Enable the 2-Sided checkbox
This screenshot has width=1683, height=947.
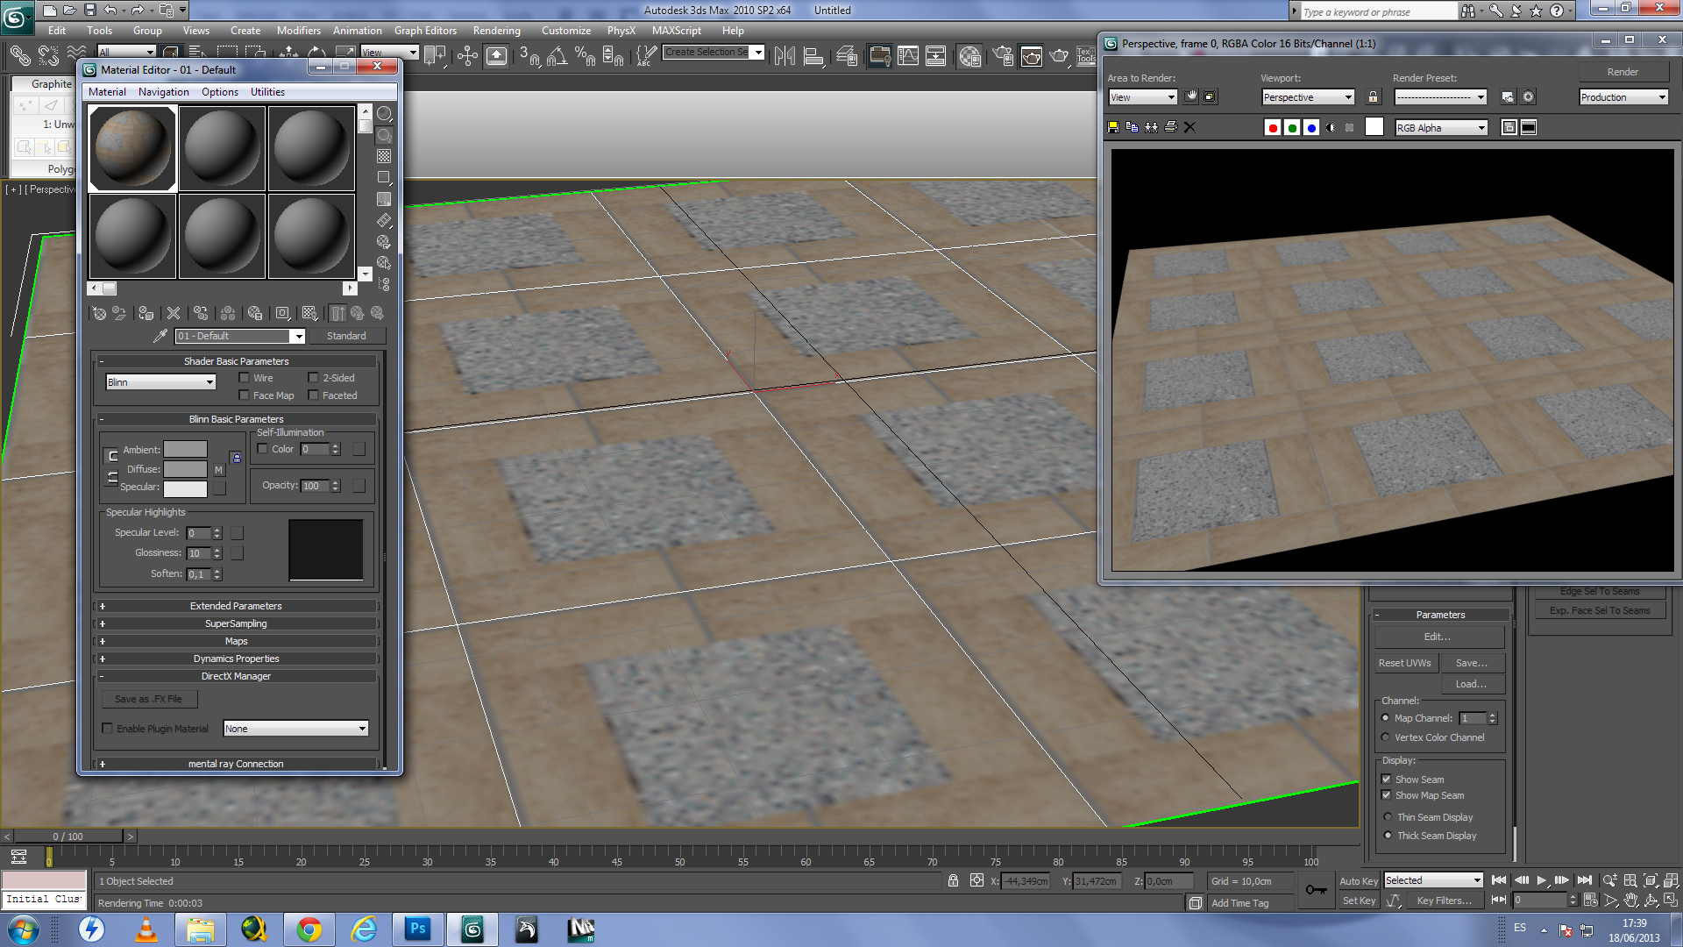[314, 378]
